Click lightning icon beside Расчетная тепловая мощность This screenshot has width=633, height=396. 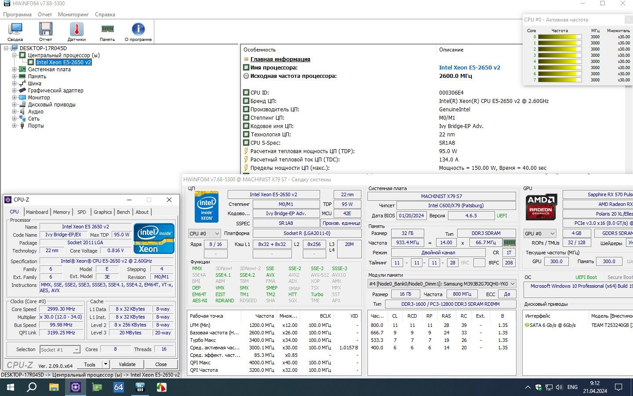tap(246, 151)
